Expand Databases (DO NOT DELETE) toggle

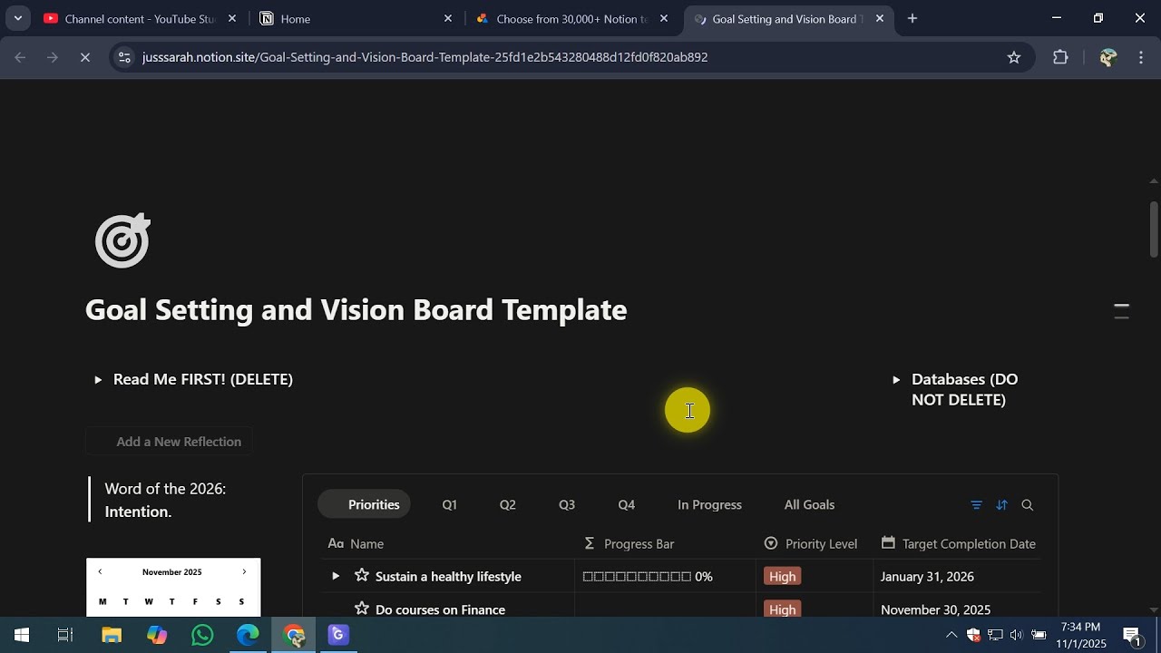(x=896, y=380)
